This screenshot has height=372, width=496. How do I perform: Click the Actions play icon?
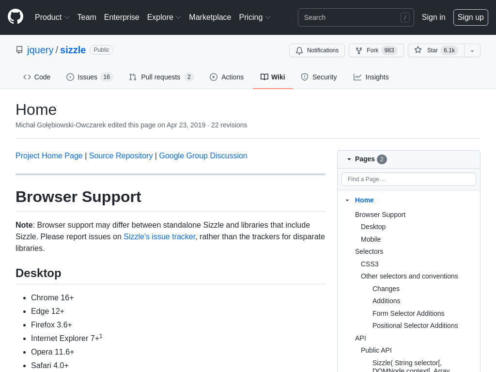coord(214,77)
